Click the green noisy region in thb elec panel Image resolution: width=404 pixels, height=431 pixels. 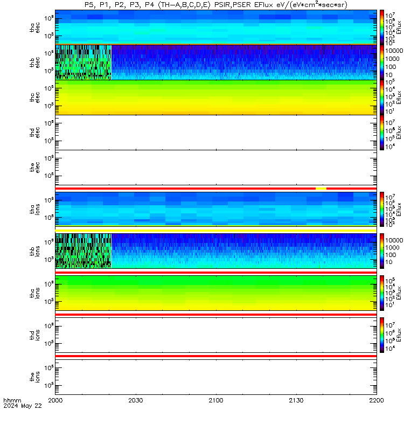pyautogui.click(x=83, y=62)
